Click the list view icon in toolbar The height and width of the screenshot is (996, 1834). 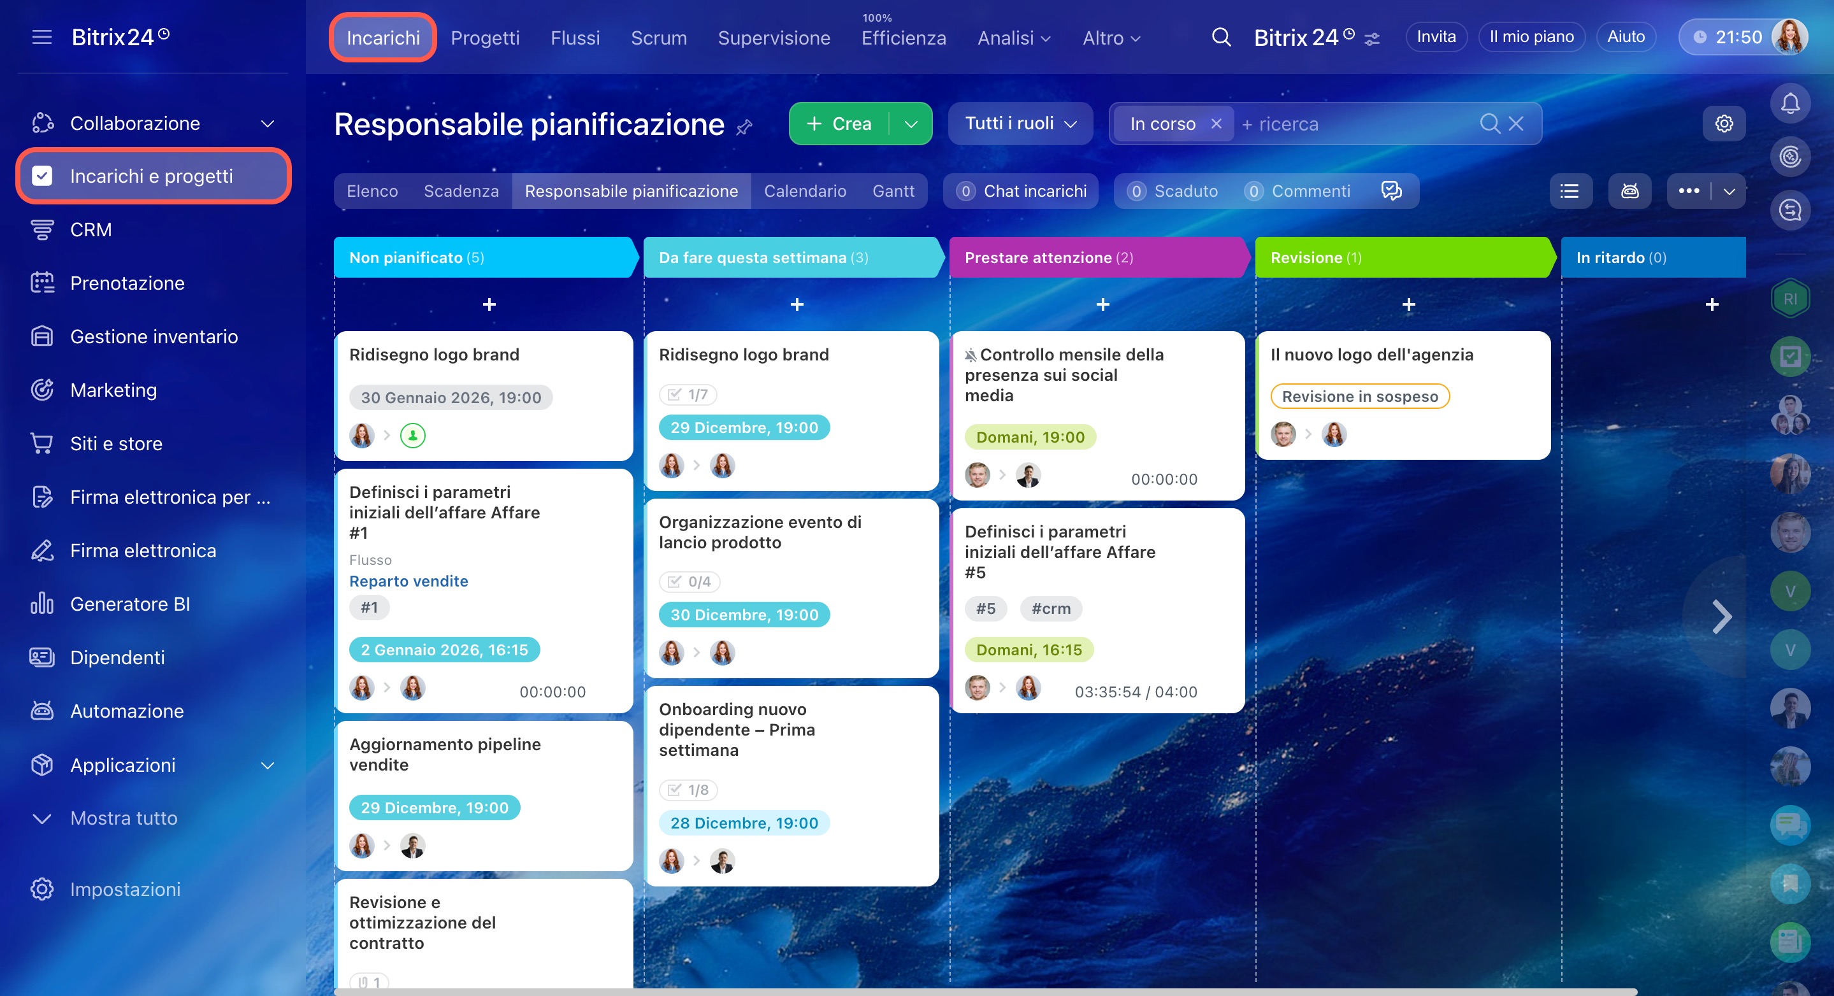[x=1570, y=190]
